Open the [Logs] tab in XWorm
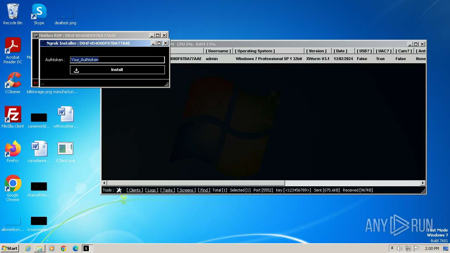The height and width of the screenshot is (253, 450). [152, 190]
